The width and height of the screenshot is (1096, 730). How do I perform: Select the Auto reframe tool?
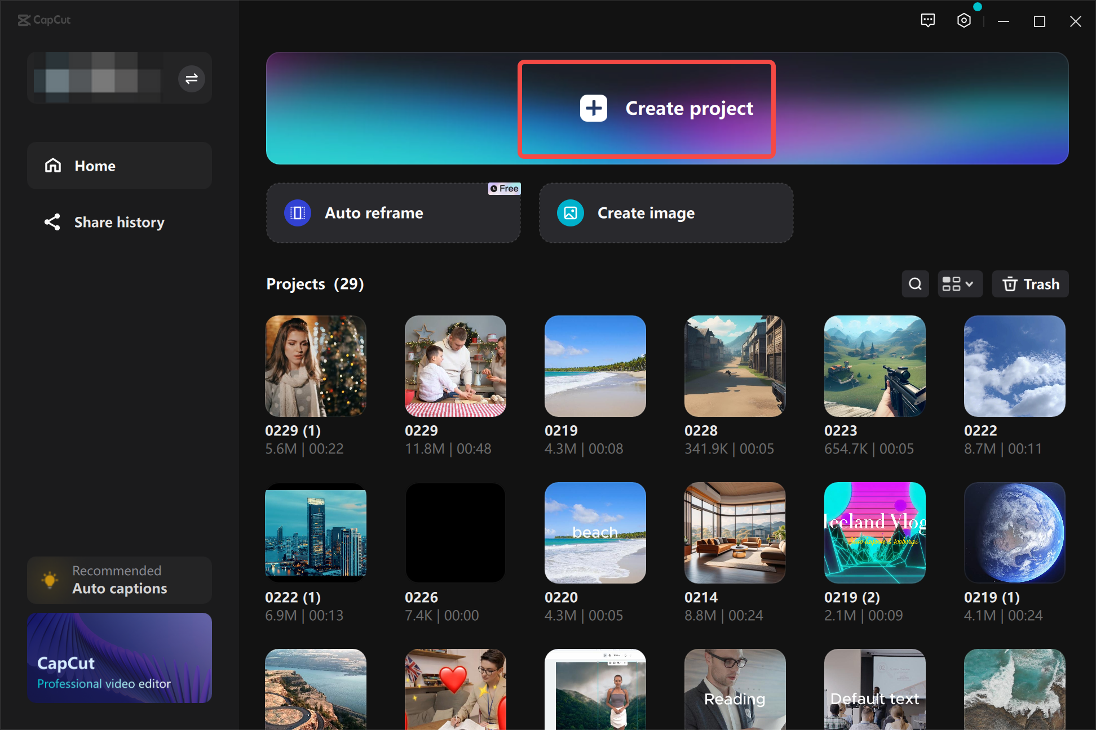click(393, 213)
